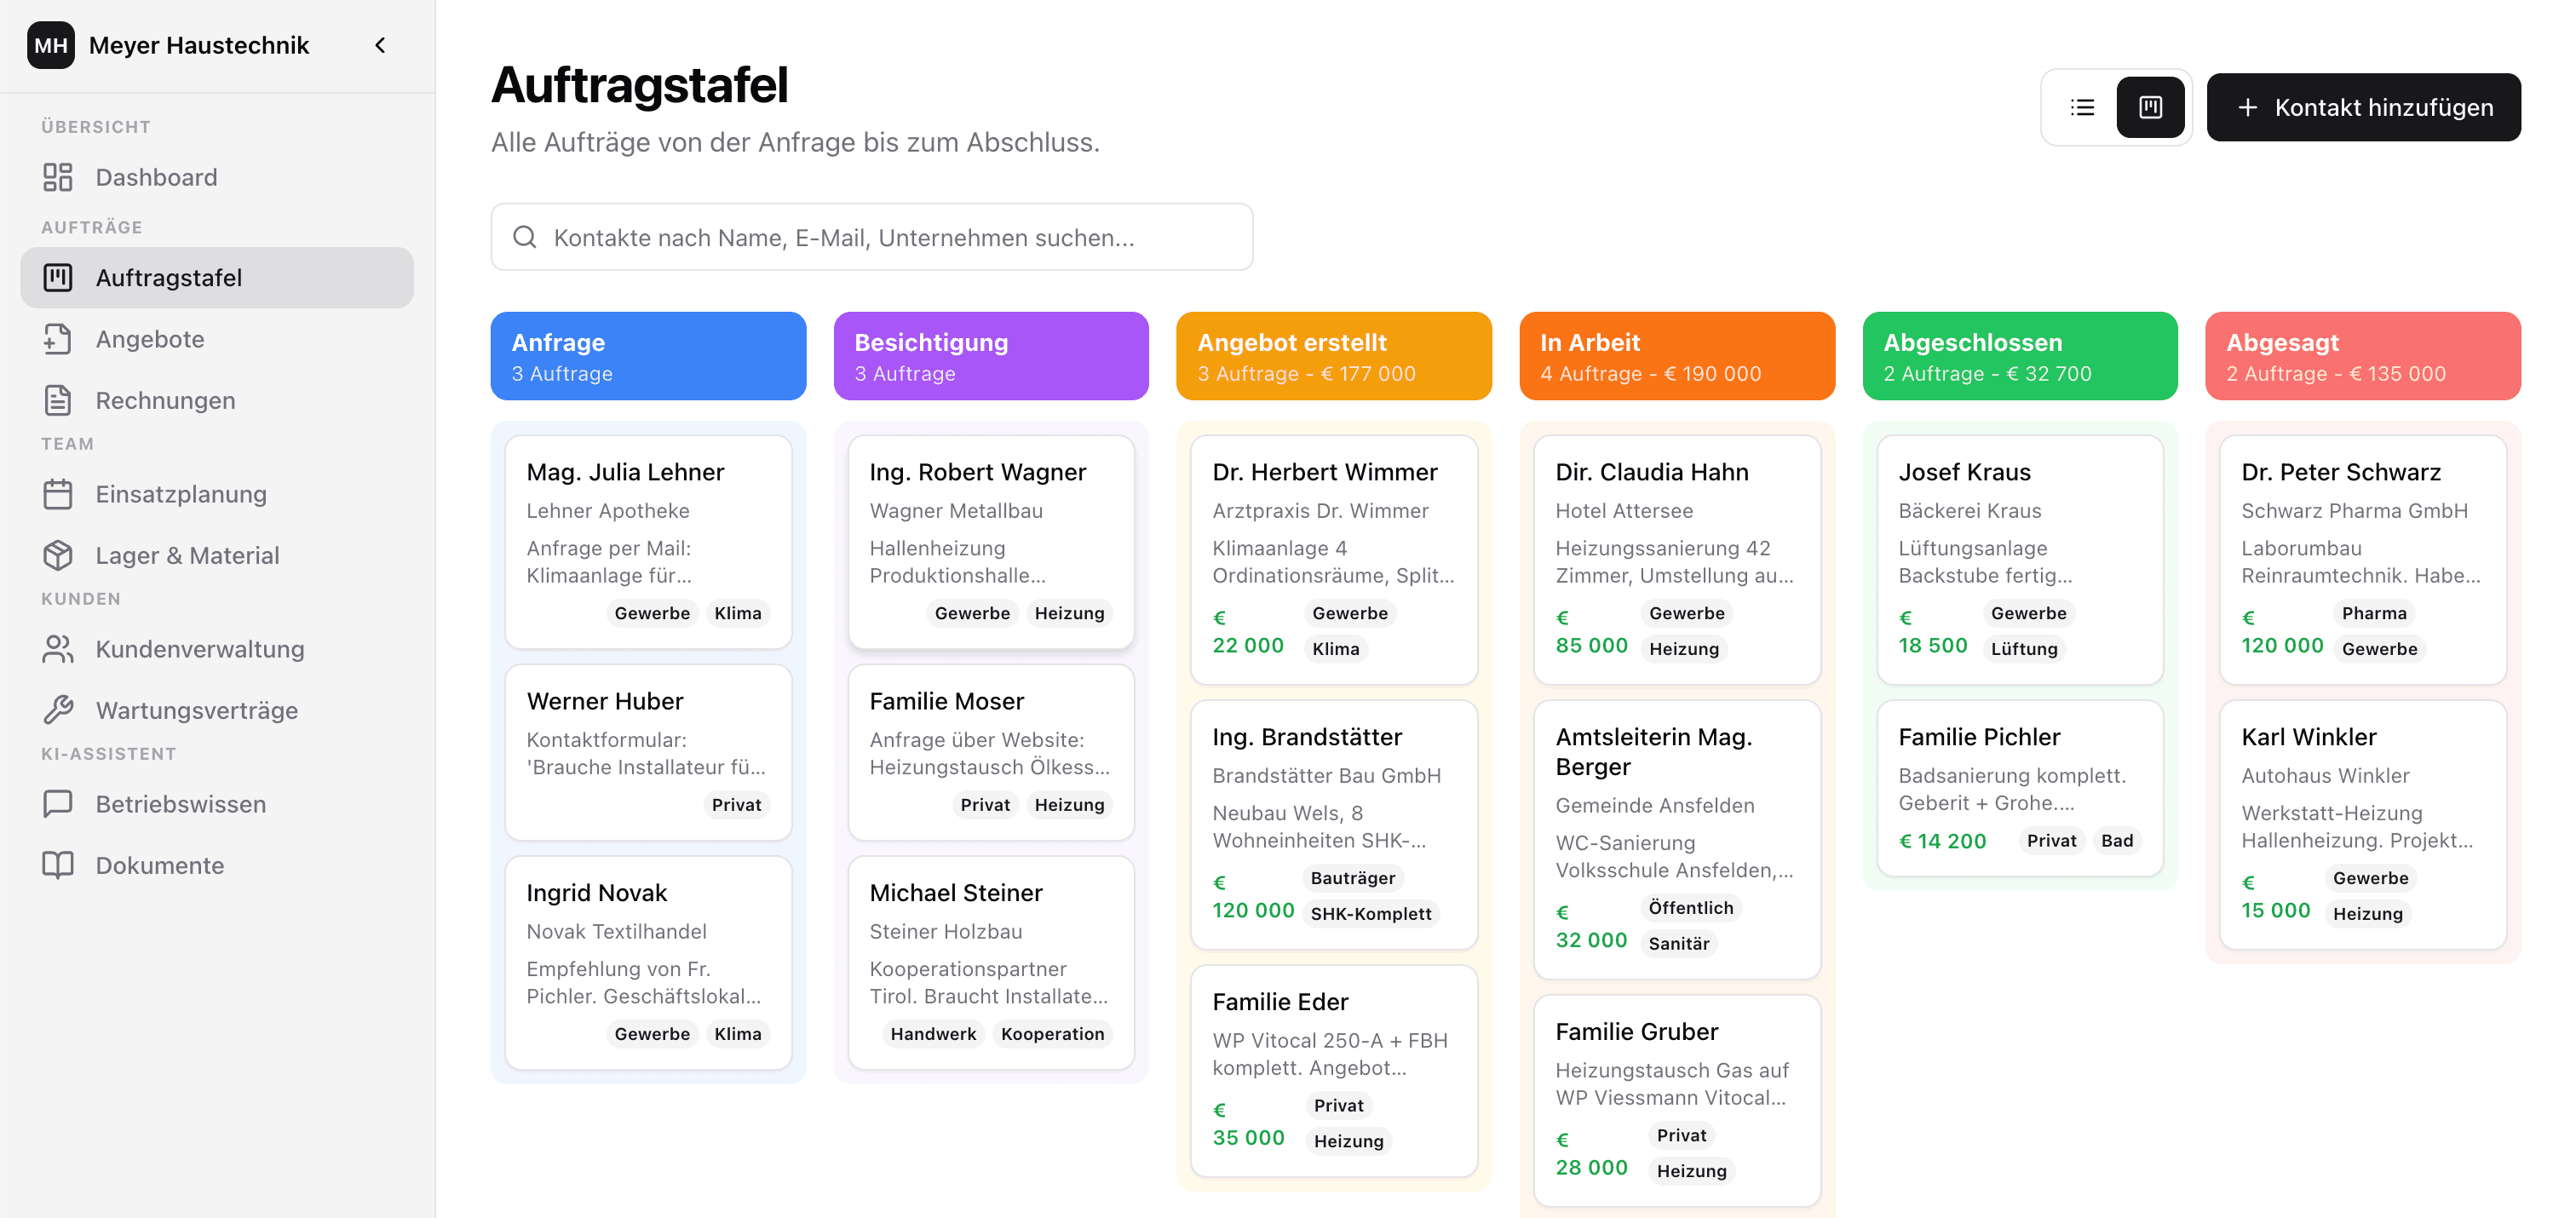Click SHK-Komplett tag on Brandstätter card

1370,914
